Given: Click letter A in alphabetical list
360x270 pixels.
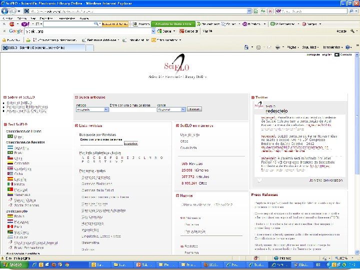Looking at the screenshot, I should pyautogui.click(x=83, y=157).
